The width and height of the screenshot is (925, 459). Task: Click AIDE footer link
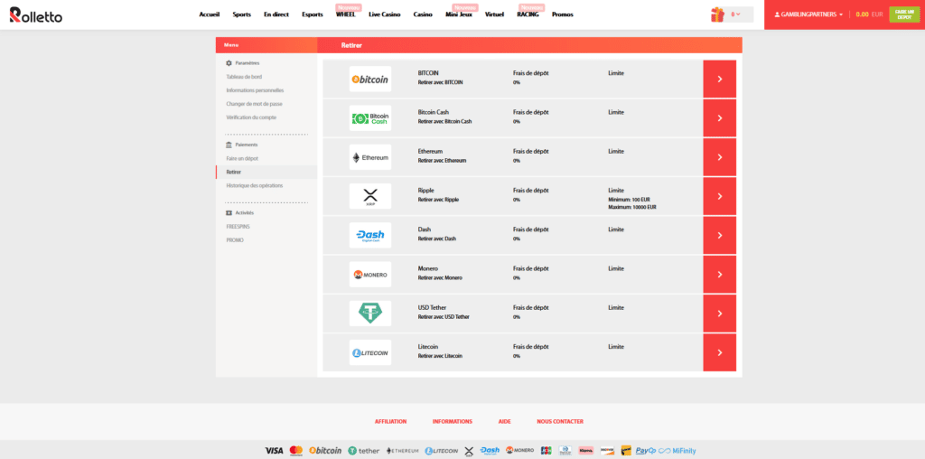click(504, 422)
